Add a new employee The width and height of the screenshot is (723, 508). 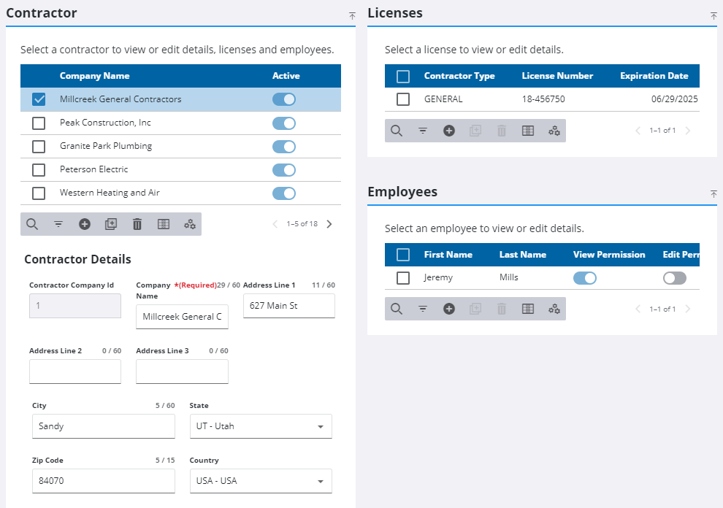pos(449,309)
